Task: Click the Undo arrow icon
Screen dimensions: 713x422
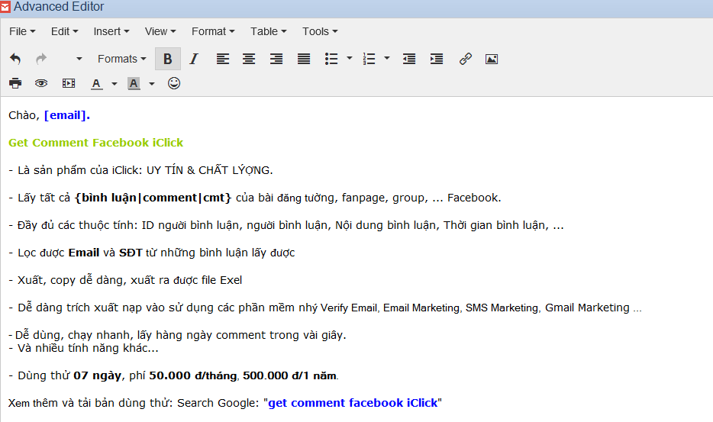Action: coord(15,59)
